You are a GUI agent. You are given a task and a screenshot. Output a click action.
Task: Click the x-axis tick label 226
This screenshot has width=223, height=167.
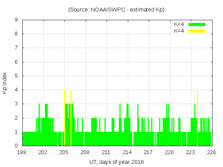211,152
